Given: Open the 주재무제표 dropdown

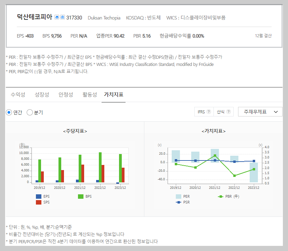Looking at the screenshot, I should tap(260, 112).
